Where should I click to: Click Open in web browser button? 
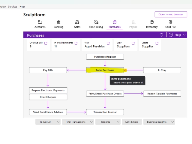171,14
